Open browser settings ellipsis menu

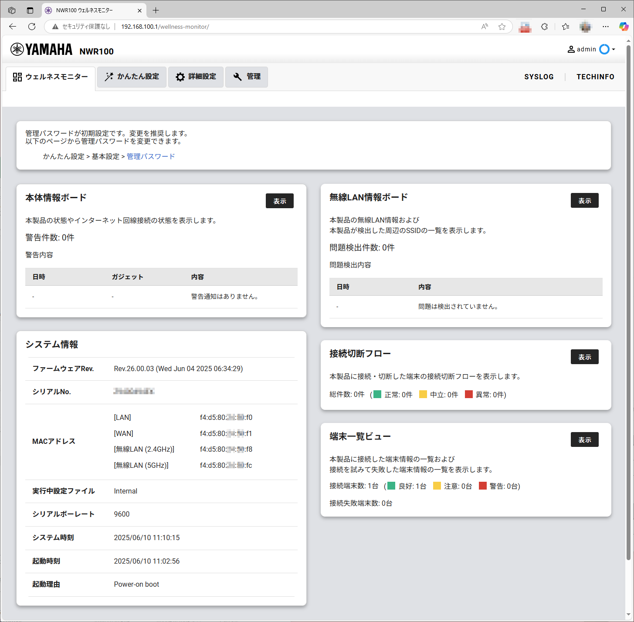pos(605,27)
